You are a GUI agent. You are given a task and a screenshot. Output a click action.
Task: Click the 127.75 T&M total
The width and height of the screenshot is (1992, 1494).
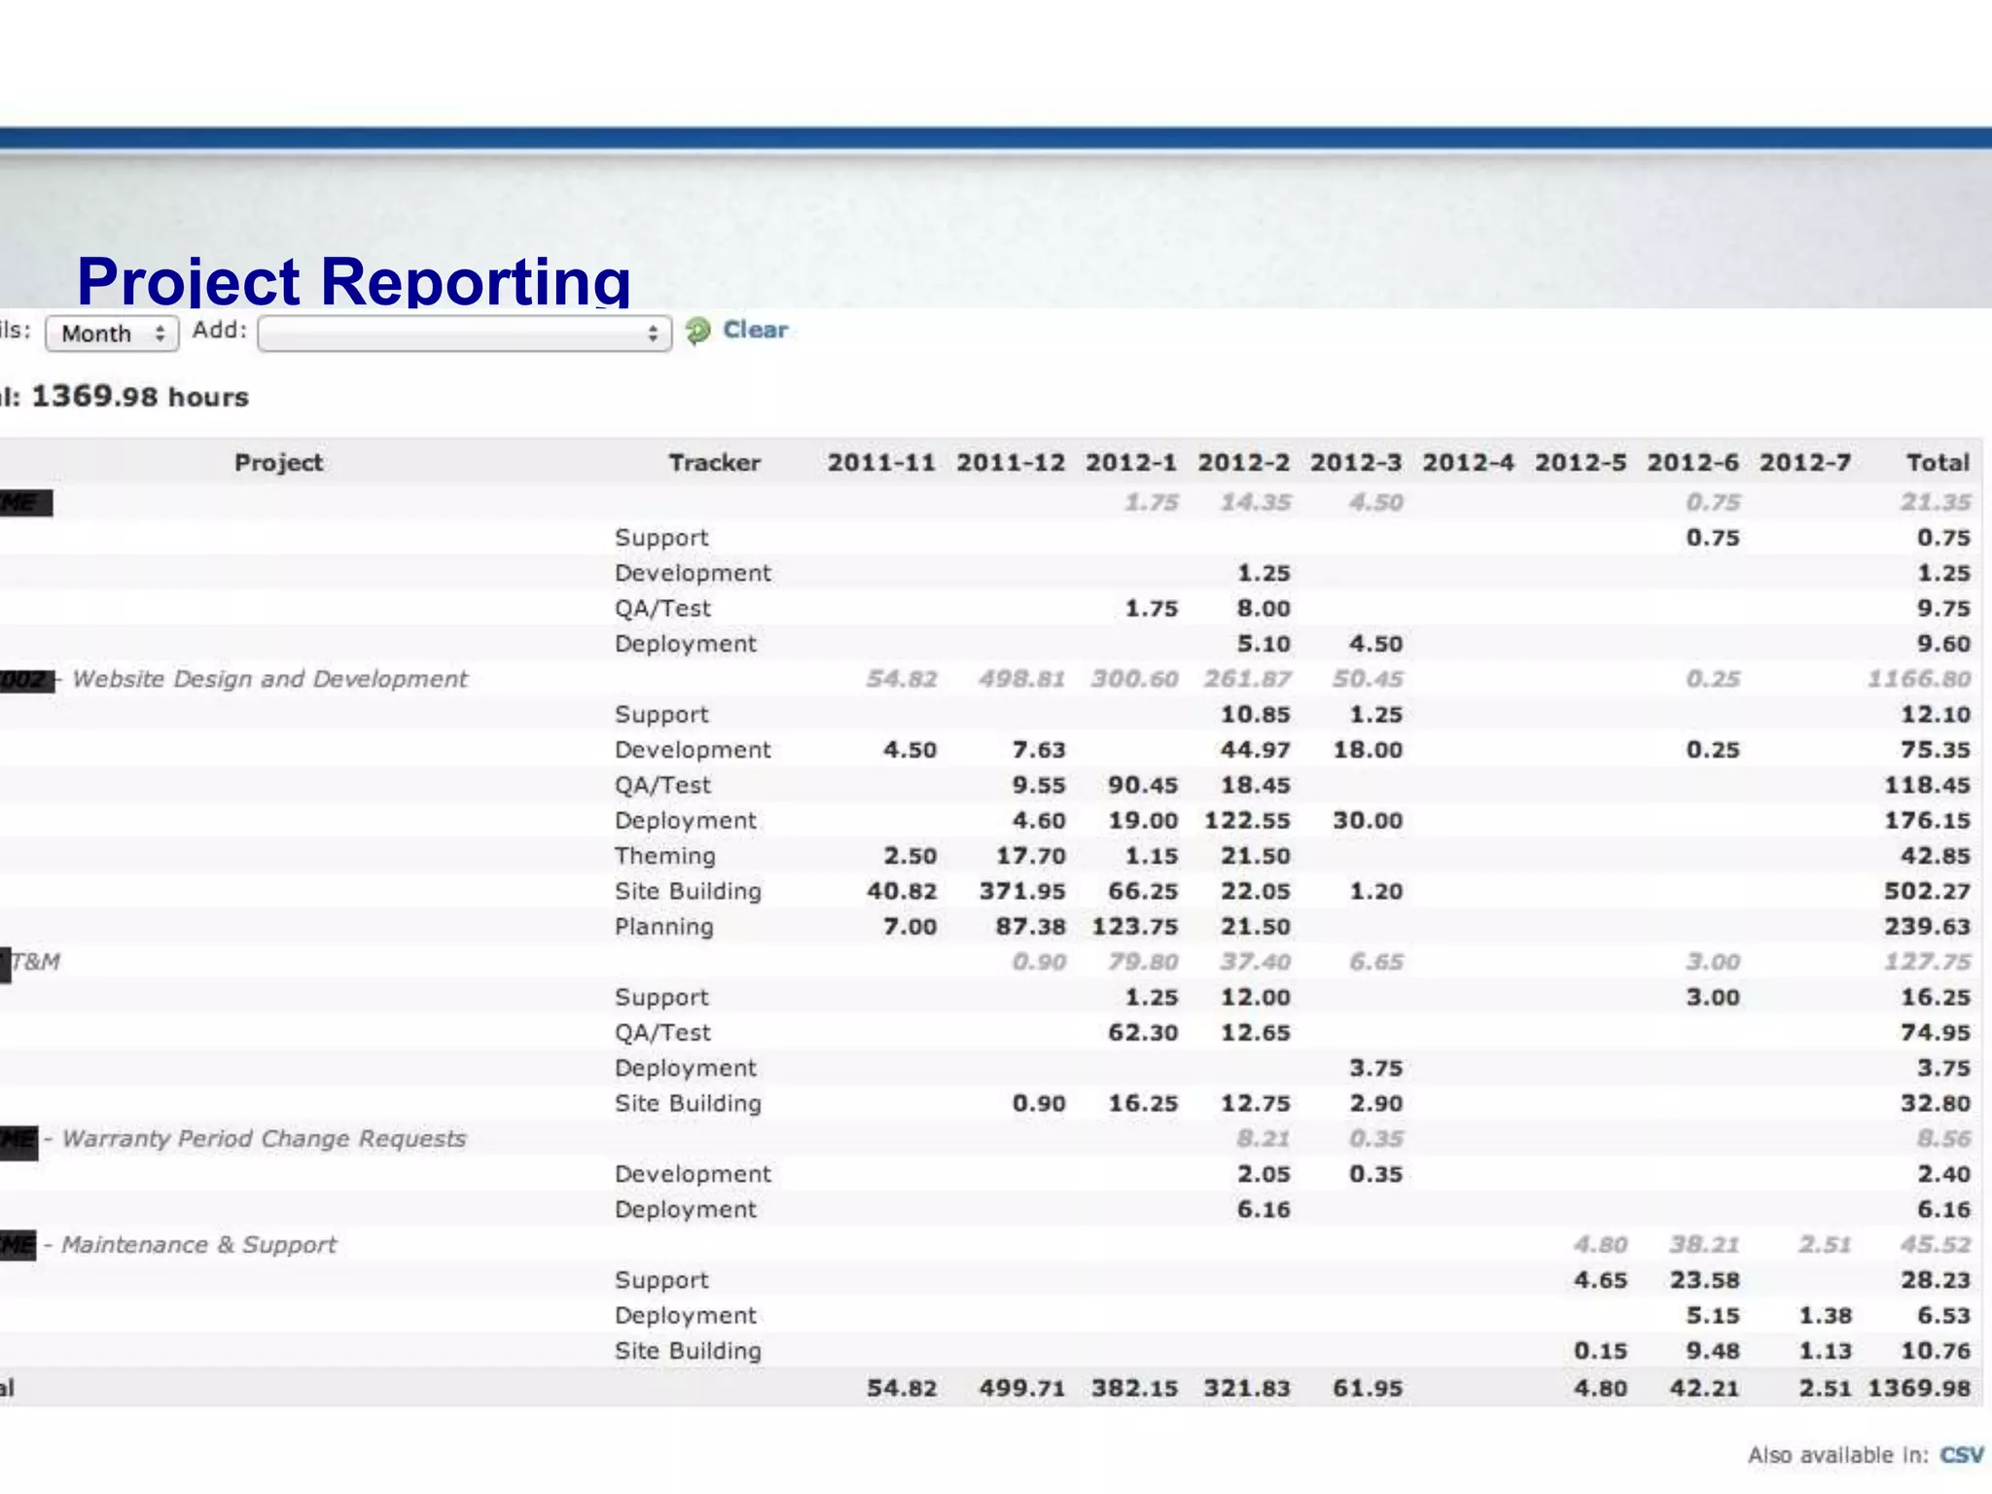(x=1927, y=962)
